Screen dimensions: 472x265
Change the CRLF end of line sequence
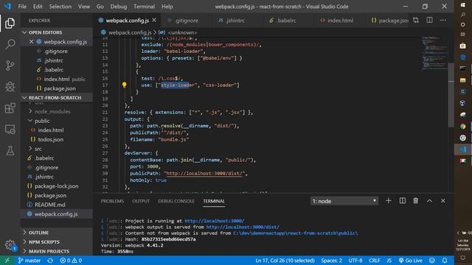(375, 261)
